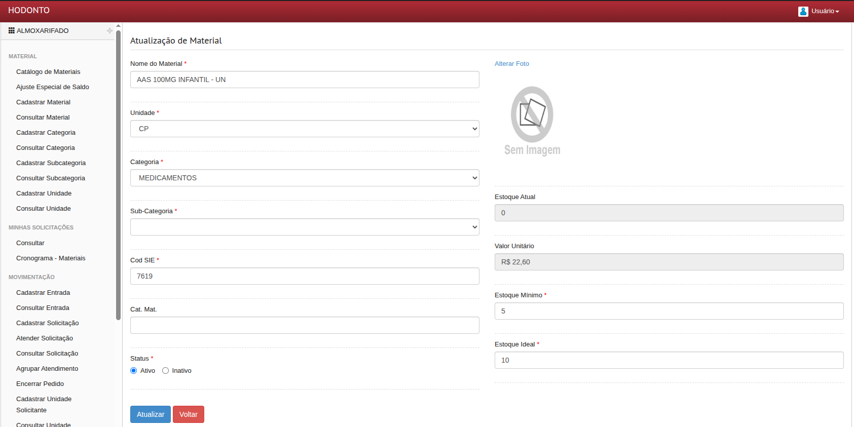Open Catálogo de Materiais in sidebar
This screenshot has height=427, width=854.
coord(48,72)
